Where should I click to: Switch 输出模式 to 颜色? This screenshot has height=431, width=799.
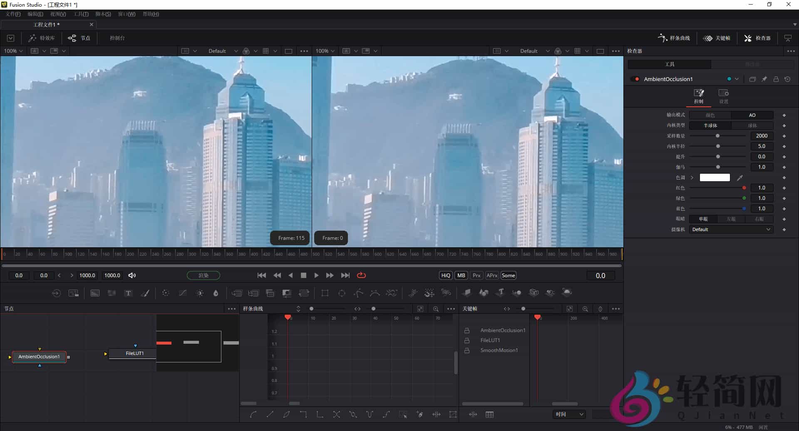[x=710, y=115]
